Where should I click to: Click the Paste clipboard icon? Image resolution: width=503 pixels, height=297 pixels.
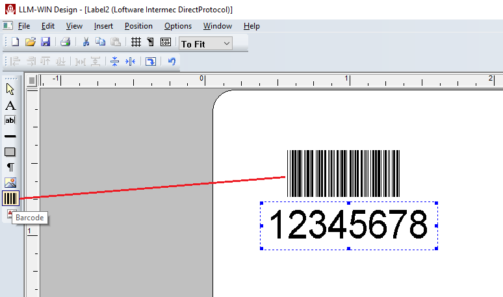(116, 42)
